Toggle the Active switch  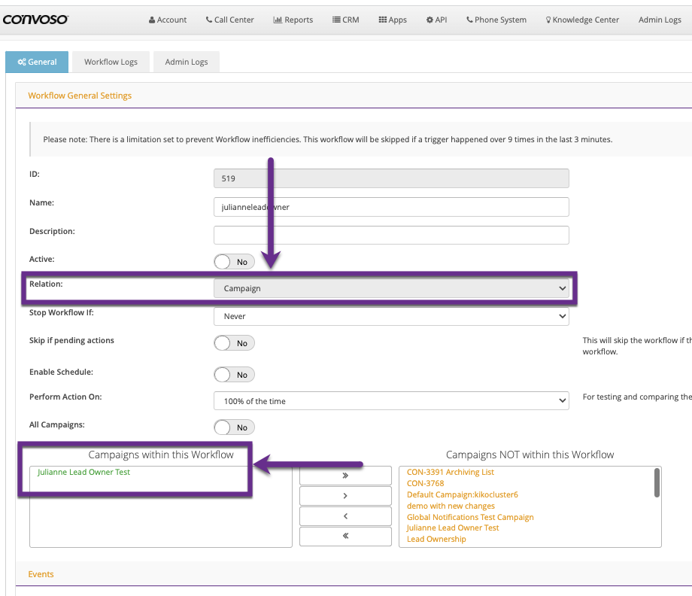pos(234,262)
